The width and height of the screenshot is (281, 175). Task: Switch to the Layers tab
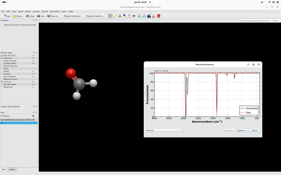click(12, 169)
